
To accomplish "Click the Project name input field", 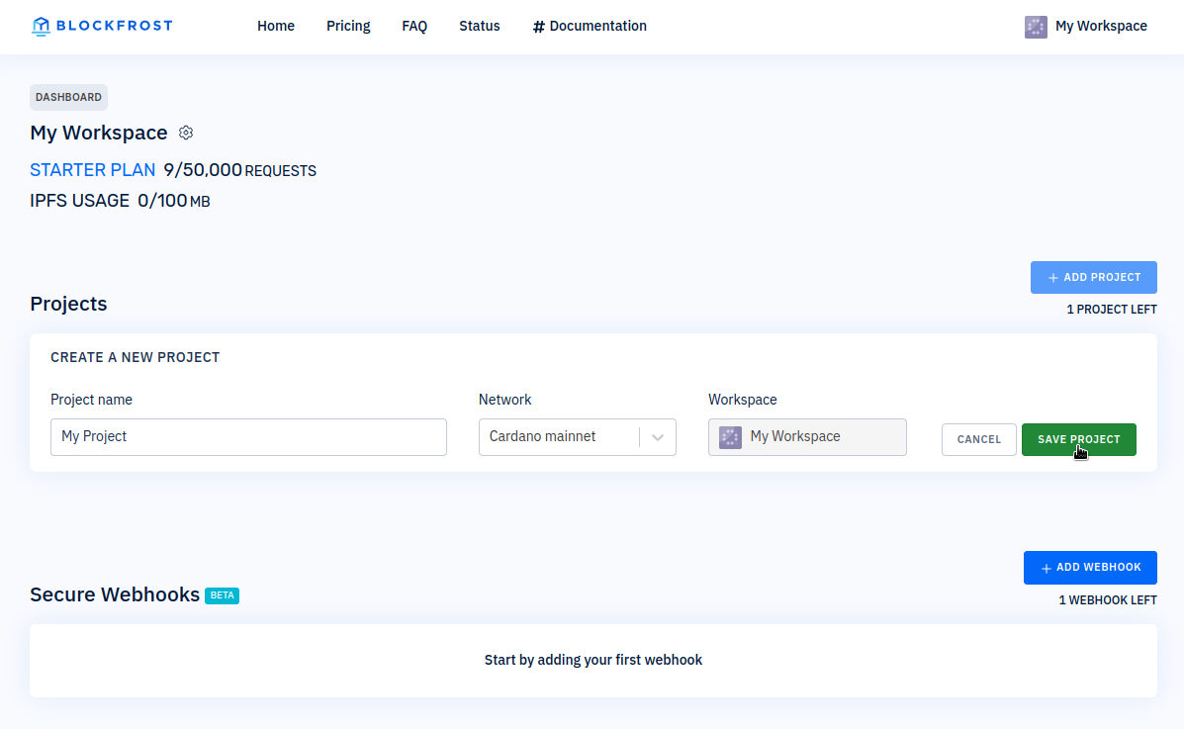I will point(247,436).
